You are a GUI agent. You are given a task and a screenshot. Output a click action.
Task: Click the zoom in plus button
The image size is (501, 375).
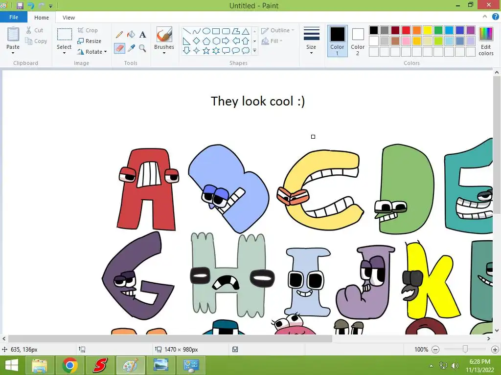point(495,350)
